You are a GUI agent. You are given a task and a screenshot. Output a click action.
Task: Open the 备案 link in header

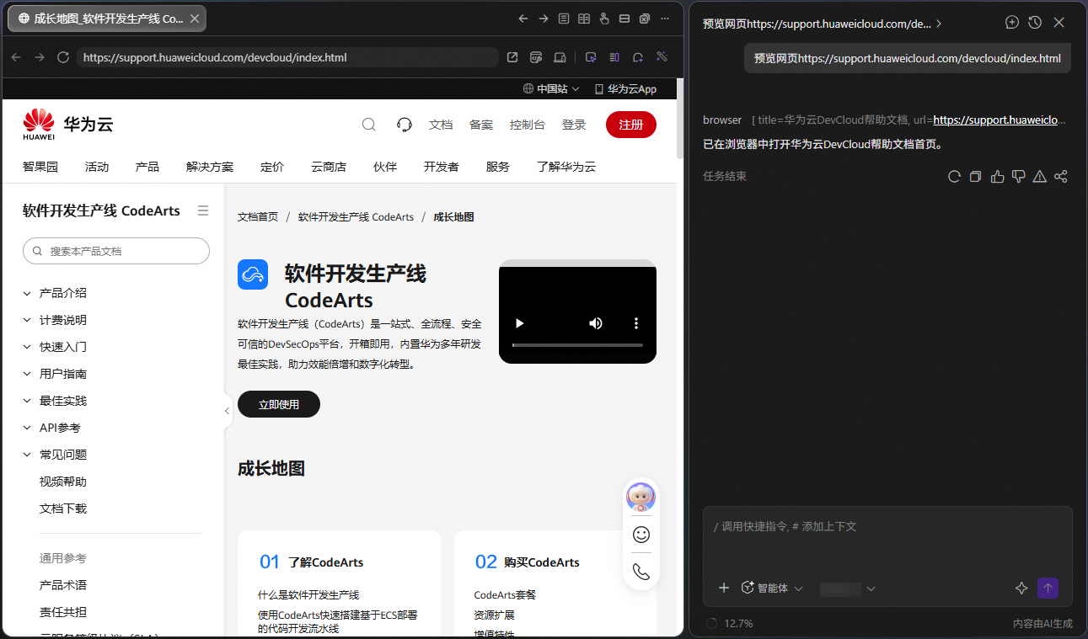click(481, 125)
